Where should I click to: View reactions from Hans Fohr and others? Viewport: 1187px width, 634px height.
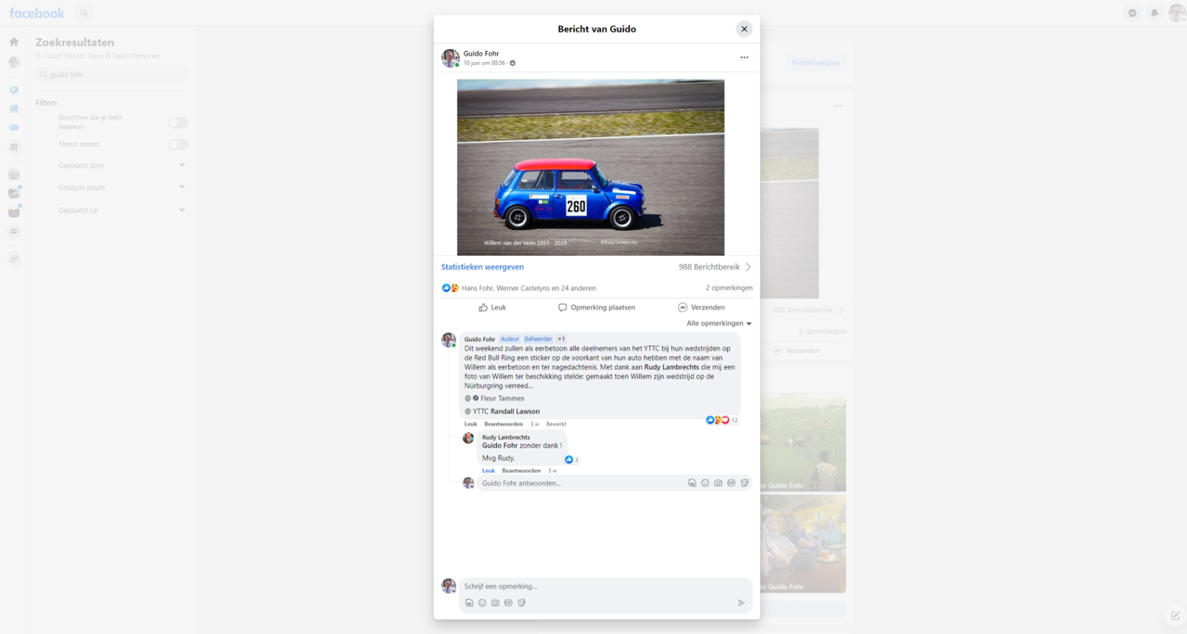coord(529,288)
